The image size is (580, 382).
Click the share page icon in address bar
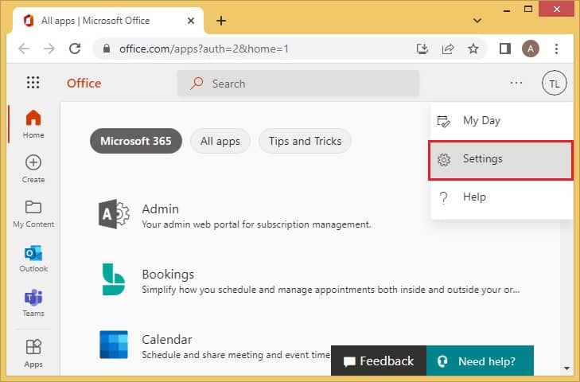pyautogui.click(x=448, y=49)
